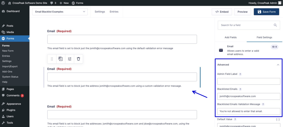283x127 pixels.
Task: Open the WordPress logo menu
Action: point(3,3)
